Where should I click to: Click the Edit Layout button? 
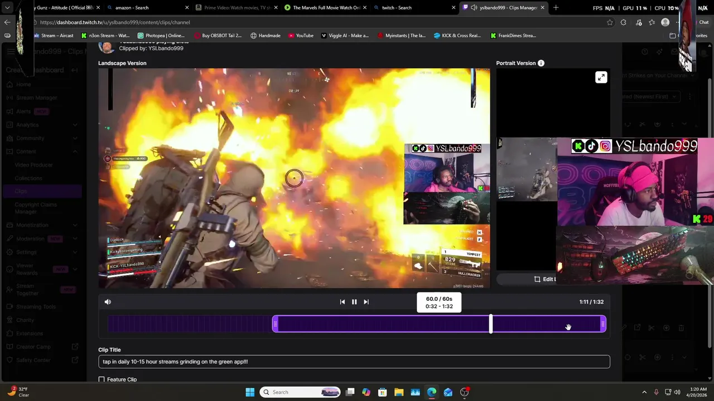(545, 279)
